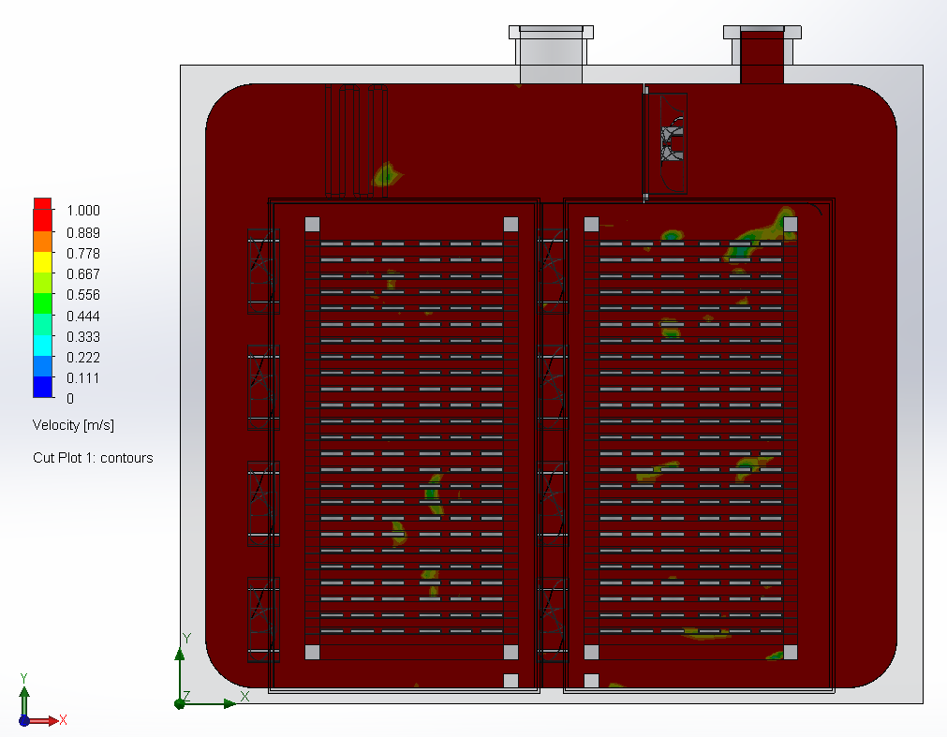Click the top-left gray corner post of left rack
Screen dimensions: 947x737
point(313,224)
